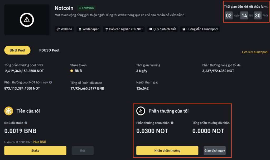Click the document icon in Whitepaper button

coord(80,29)
